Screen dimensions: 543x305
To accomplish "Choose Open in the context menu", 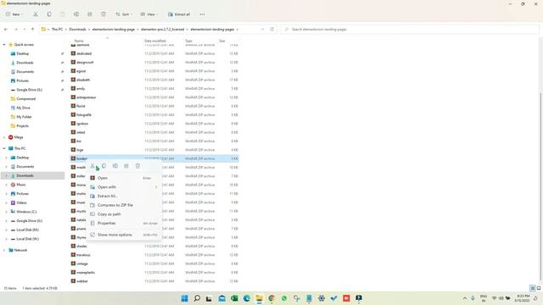I will point(124,178).
